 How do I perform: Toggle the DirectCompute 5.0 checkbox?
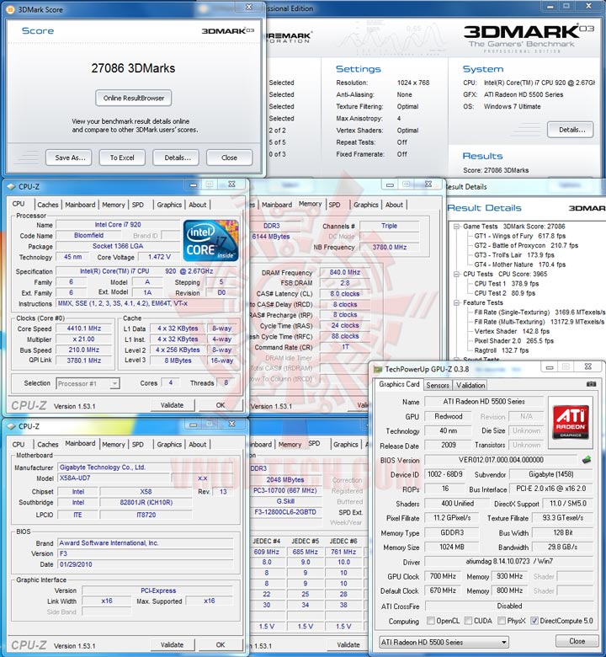tap(534, 621)
